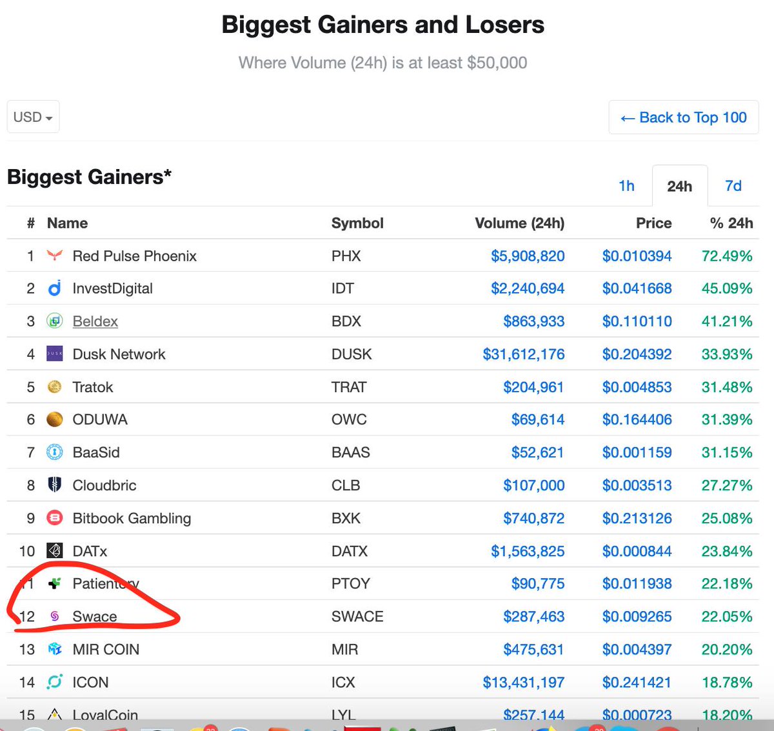The image size is (774, 731).
Task: Click the $13,431,197 ICON volume
Action: pos(524,682)
